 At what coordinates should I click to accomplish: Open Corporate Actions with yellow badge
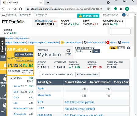[71, 43]
